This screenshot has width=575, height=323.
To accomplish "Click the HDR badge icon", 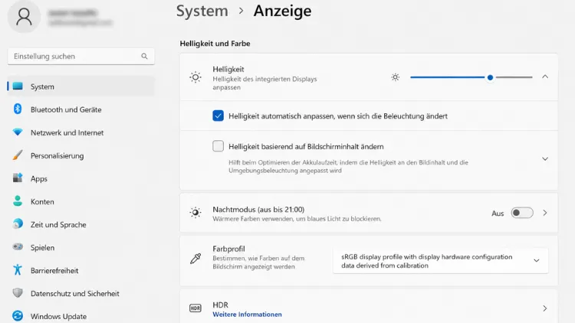I will pyautogui.click(x=195, y=308).
